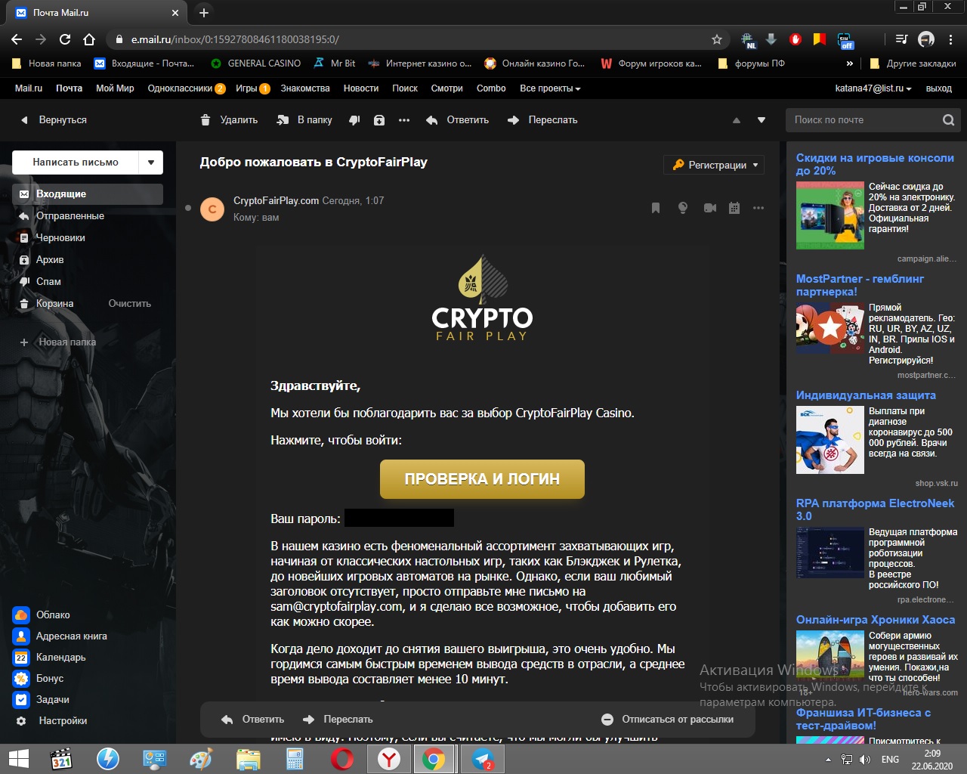The image size is (967, 774).
Task: Open Одноклассники in top navigation
Action: [180, 88]
